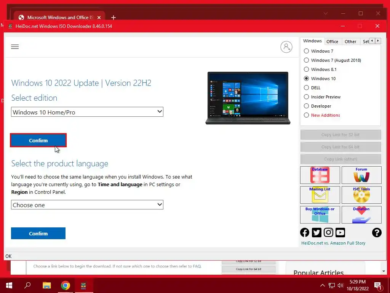
Task: Open the Mailing List tile
Action: coord(320,195)
